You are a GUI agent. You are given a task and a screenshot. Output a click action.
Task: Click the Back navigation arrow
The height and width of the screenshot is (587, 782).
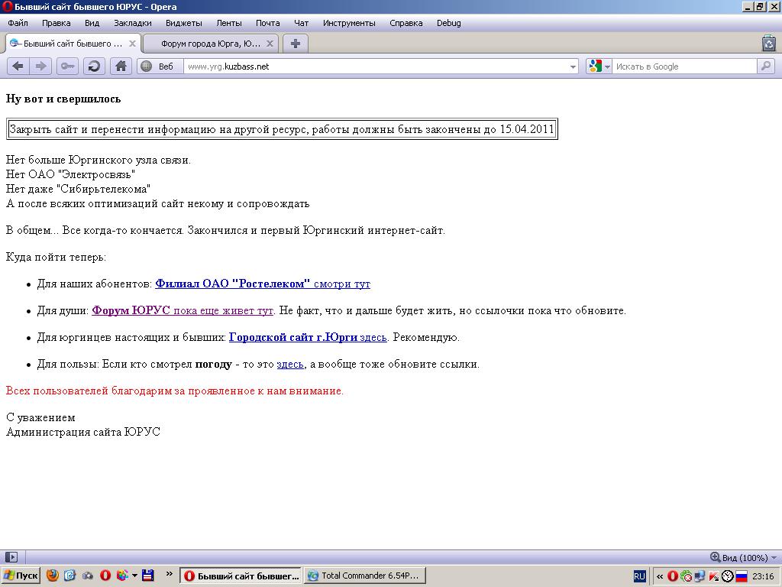point(18,66)
